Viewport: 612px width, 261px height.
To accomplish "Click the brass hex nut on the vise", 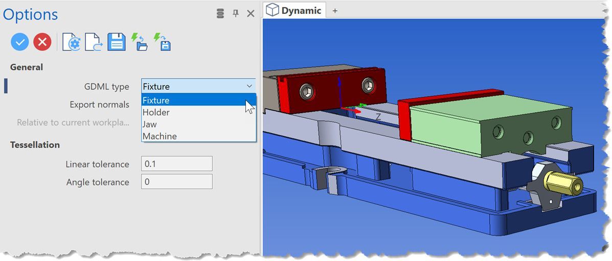I will click(563, 184).
